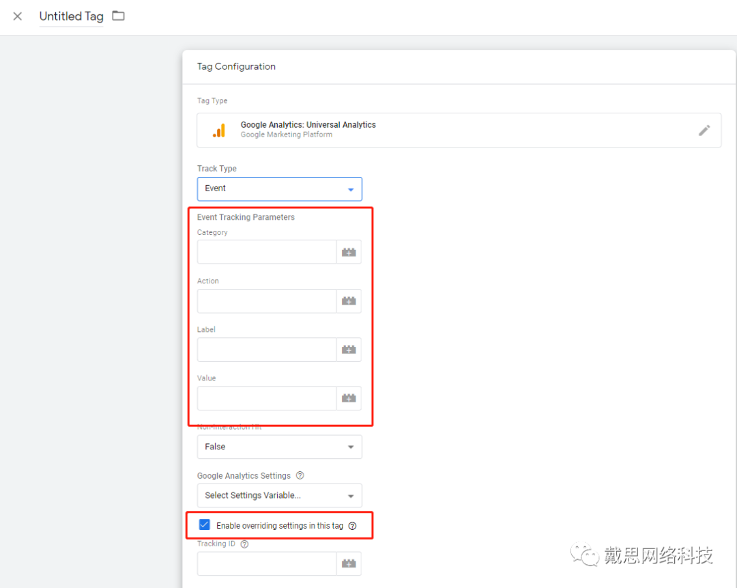The height and width of the screenshot is (588, 737).
Task: Open the Non-Interaction Hit False dropdown
Action: [x=280, y=447]
